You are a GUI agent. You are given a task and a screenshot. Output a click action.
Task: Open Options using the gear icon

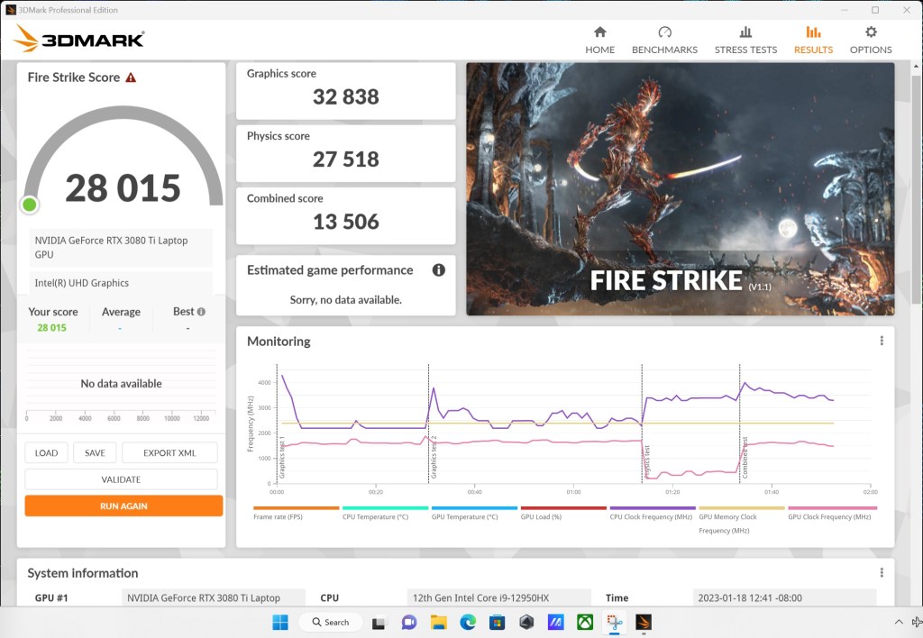point(870,36)
